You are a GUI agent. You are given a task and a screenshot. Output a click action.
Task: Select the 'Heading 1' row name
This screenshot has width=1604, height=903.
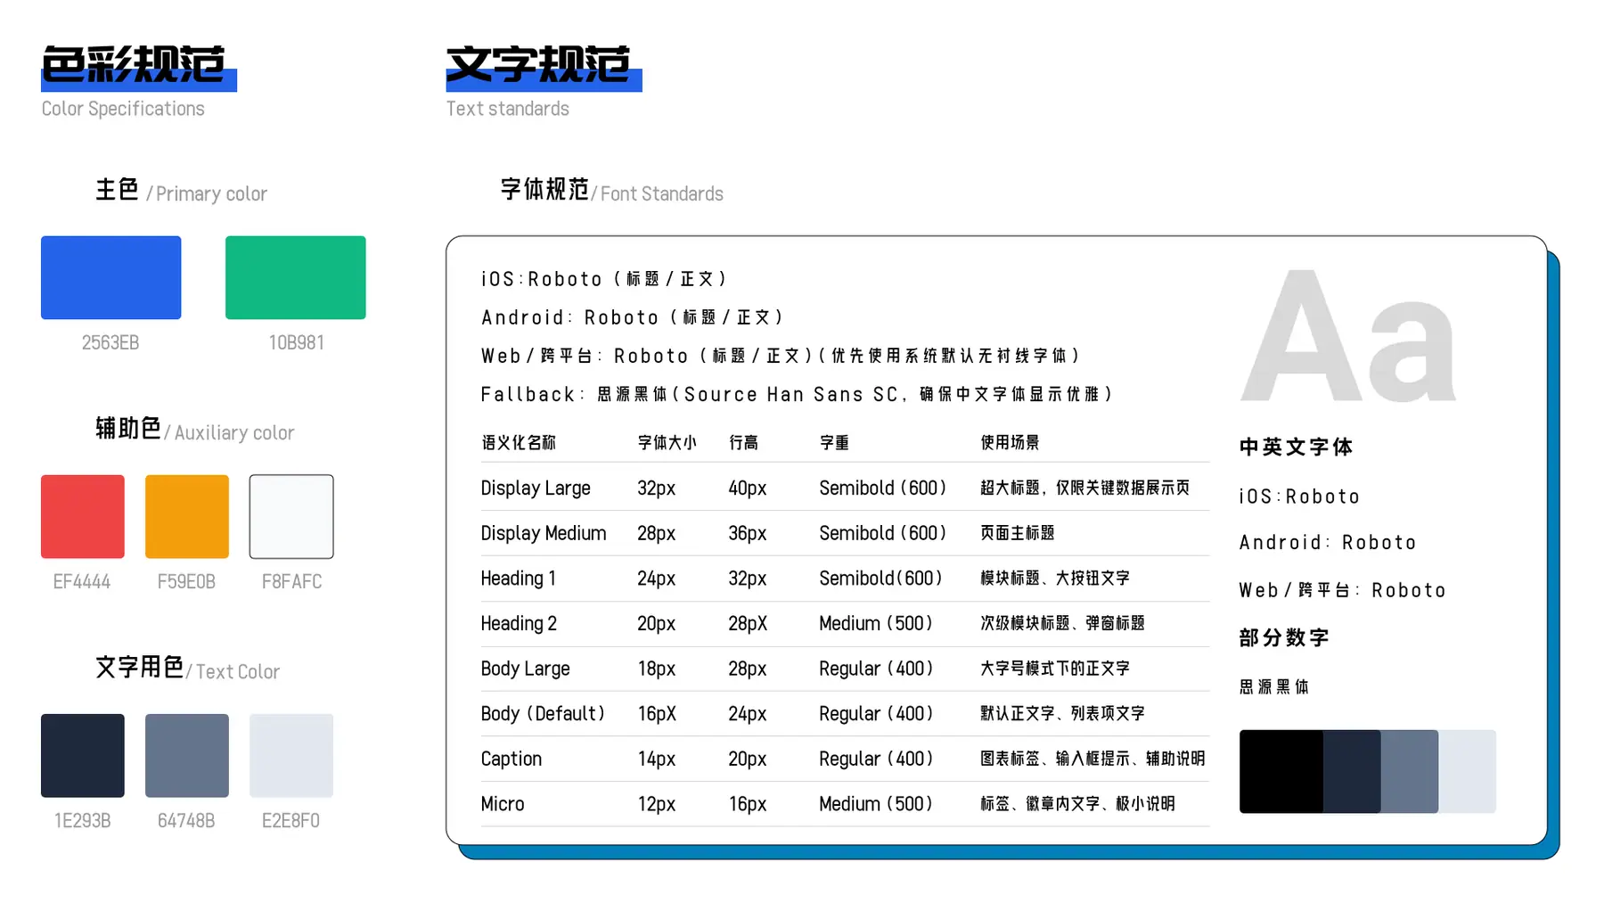(518, 579)
